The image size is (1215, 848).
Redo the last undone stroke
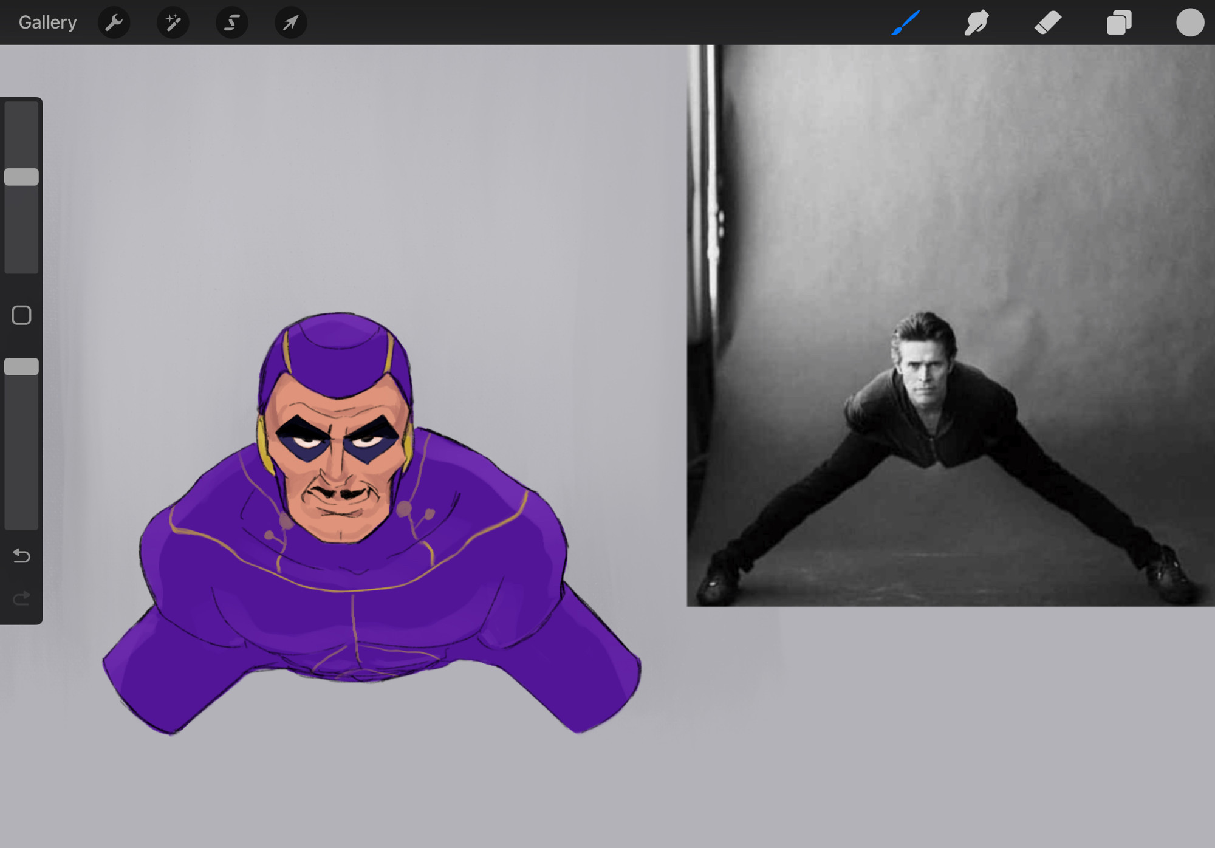[21, 598]
